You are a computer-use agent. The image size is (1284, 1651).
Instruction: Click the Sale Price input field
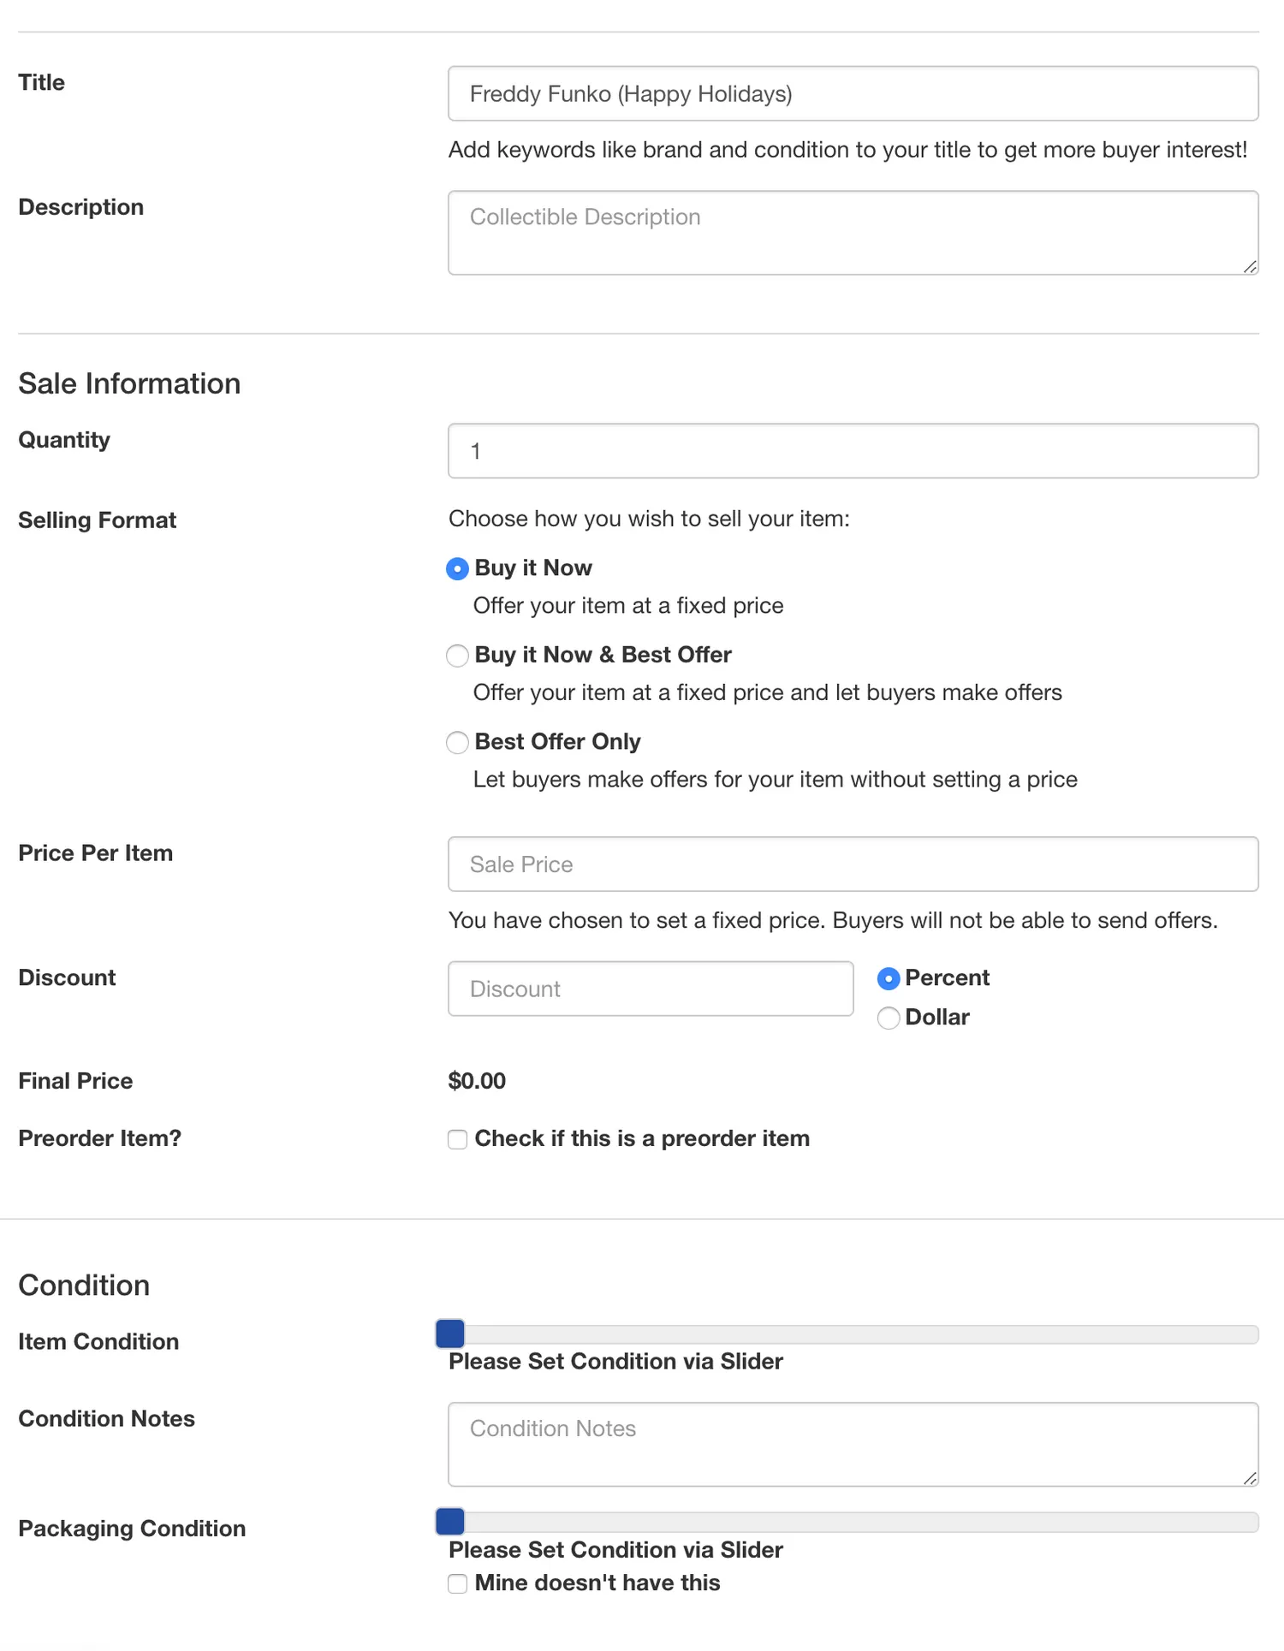852,864
